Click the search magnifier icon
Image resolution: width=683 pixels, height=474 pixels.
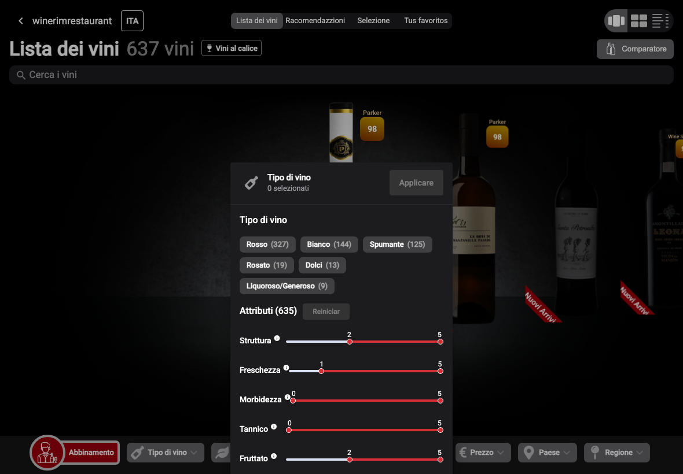coord(20,75)
